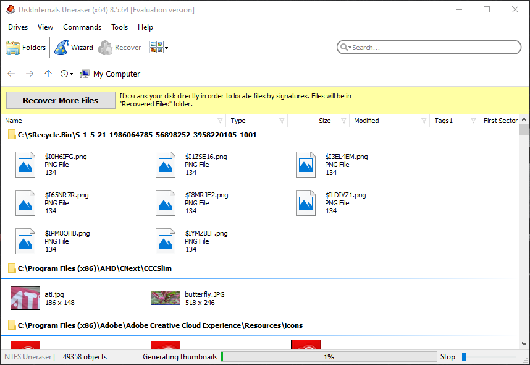Click Stop to halt thumbnail generation
The height and width of the screenshot is (365, 530).
point(447,357)
